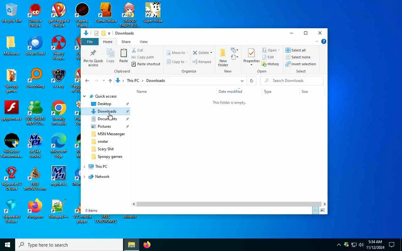
Task: Create a New folder
Action: (223, 58)
